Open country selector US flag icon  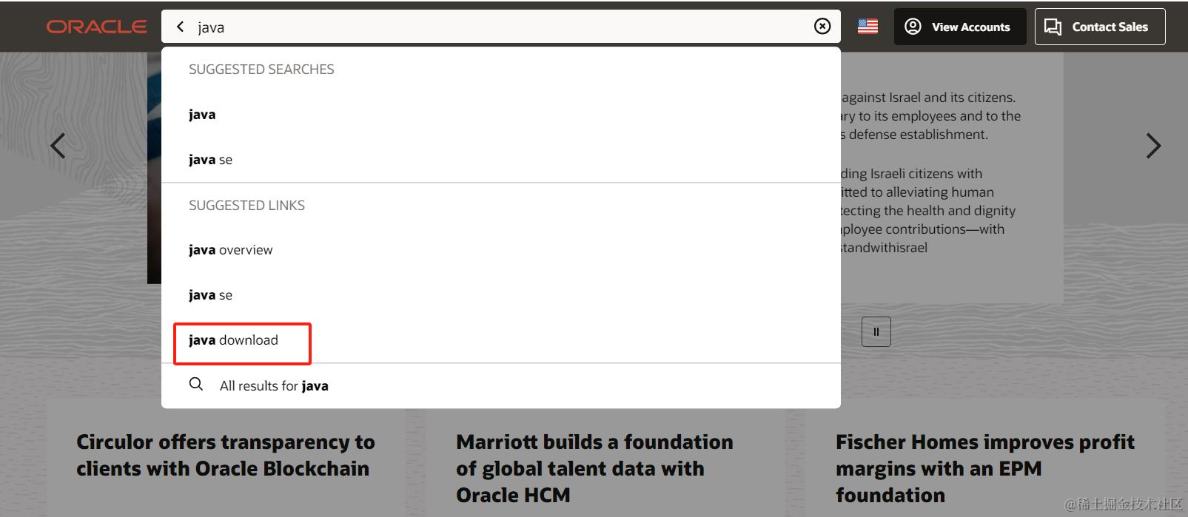(867, 27)
